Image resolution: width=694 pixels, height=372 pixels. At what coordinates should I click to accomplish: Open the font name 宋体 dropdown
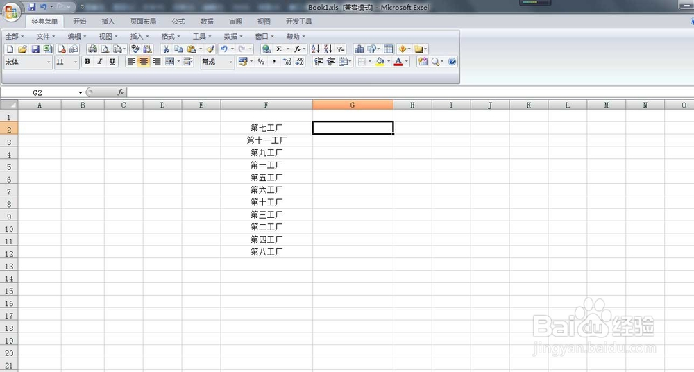(x=49, y=62)
